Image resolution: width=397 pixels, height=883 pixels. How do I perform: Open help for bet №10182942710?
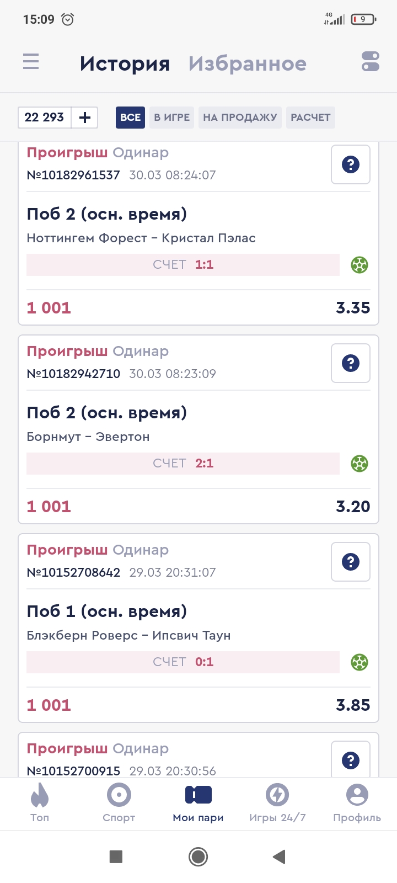tap(351, 363)
